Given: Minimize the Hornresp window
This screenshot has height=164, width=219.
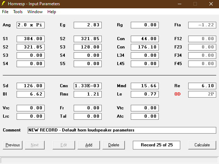Looking at the screenshot, I should pyautogui.click(x=180, y=4).
